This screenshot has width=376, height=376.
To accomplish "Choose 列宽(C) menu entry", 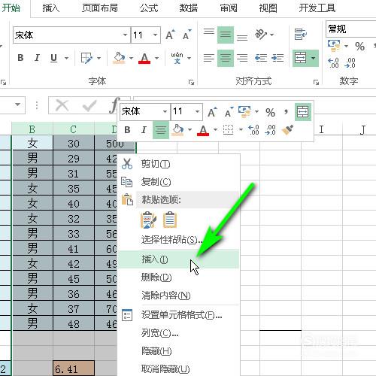I will tap(178, 333).
